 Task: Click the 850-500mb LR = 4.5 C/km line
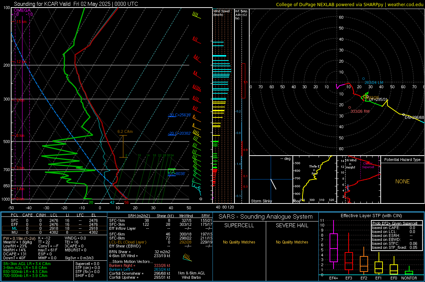(x=25, y=272)
